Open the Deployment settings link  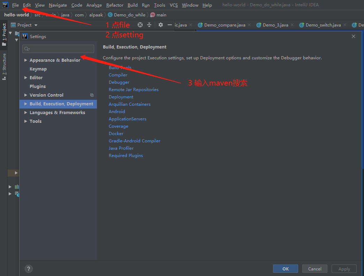coord(121,97)
